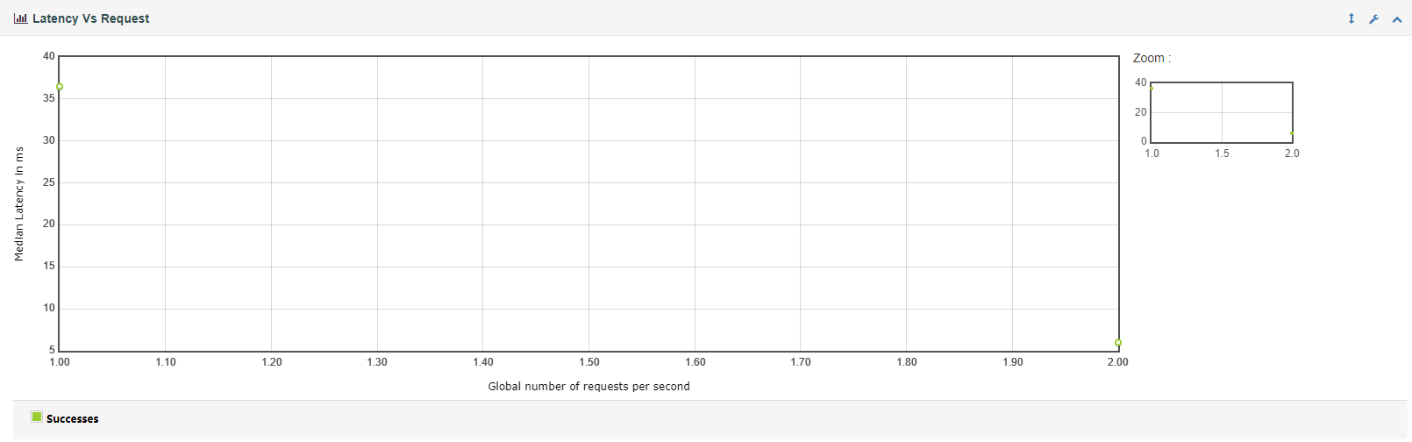The width and height of the screenshot is (1412, 442).
Task: Click the data point near 36 ms
Action: pos(60,87)
